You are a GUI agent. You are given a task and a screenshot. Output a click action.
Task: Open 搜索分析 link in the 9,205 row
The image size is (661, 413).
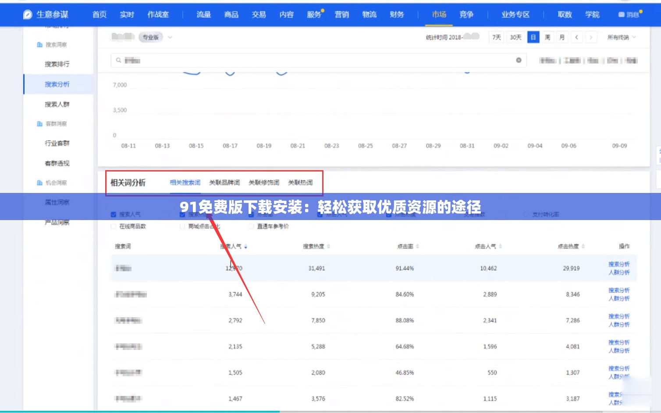pos(619,290)
